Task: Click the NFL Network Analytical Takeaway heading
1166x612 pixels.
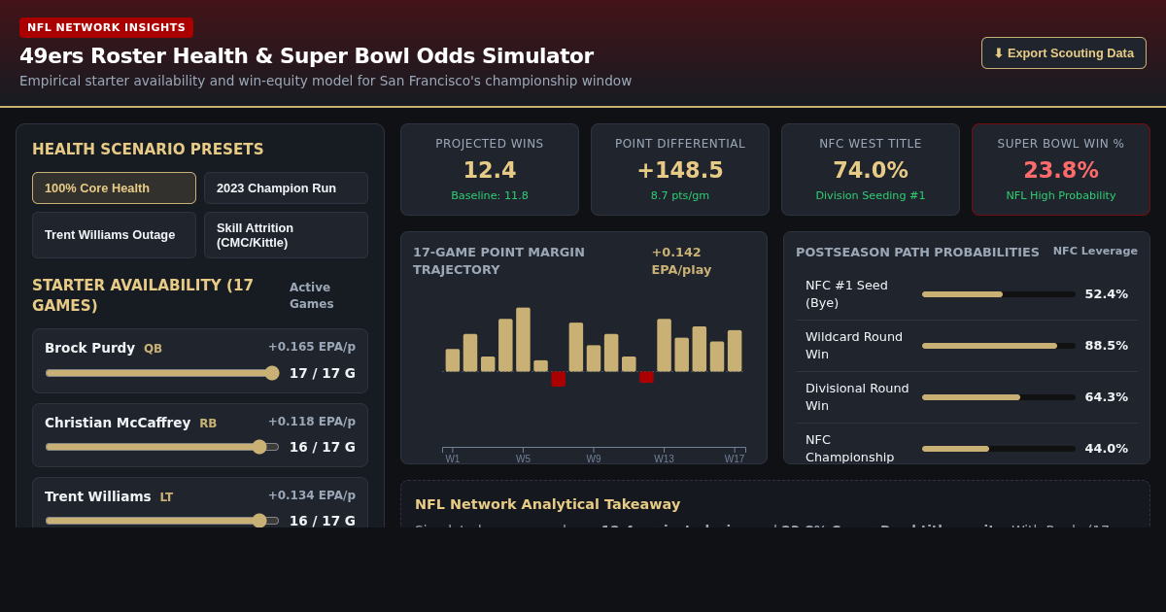Action: pyautogui.click(x=548, y=504)
